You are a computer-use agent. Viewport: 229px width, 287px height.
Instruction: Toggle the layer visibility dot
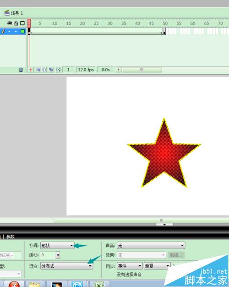pyautogui.click(x=9, y=32)
